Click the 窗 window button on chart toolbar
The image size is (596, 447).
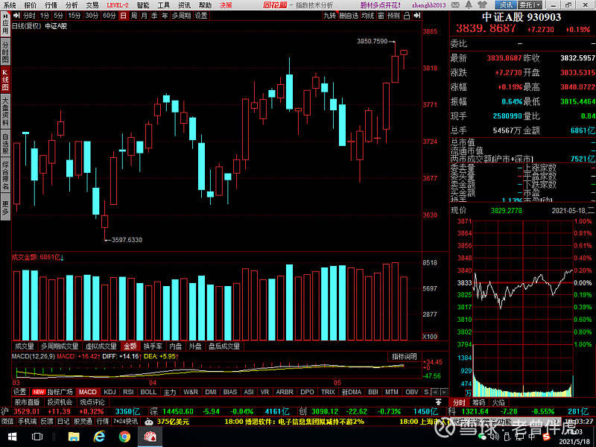tap(381, 16)
